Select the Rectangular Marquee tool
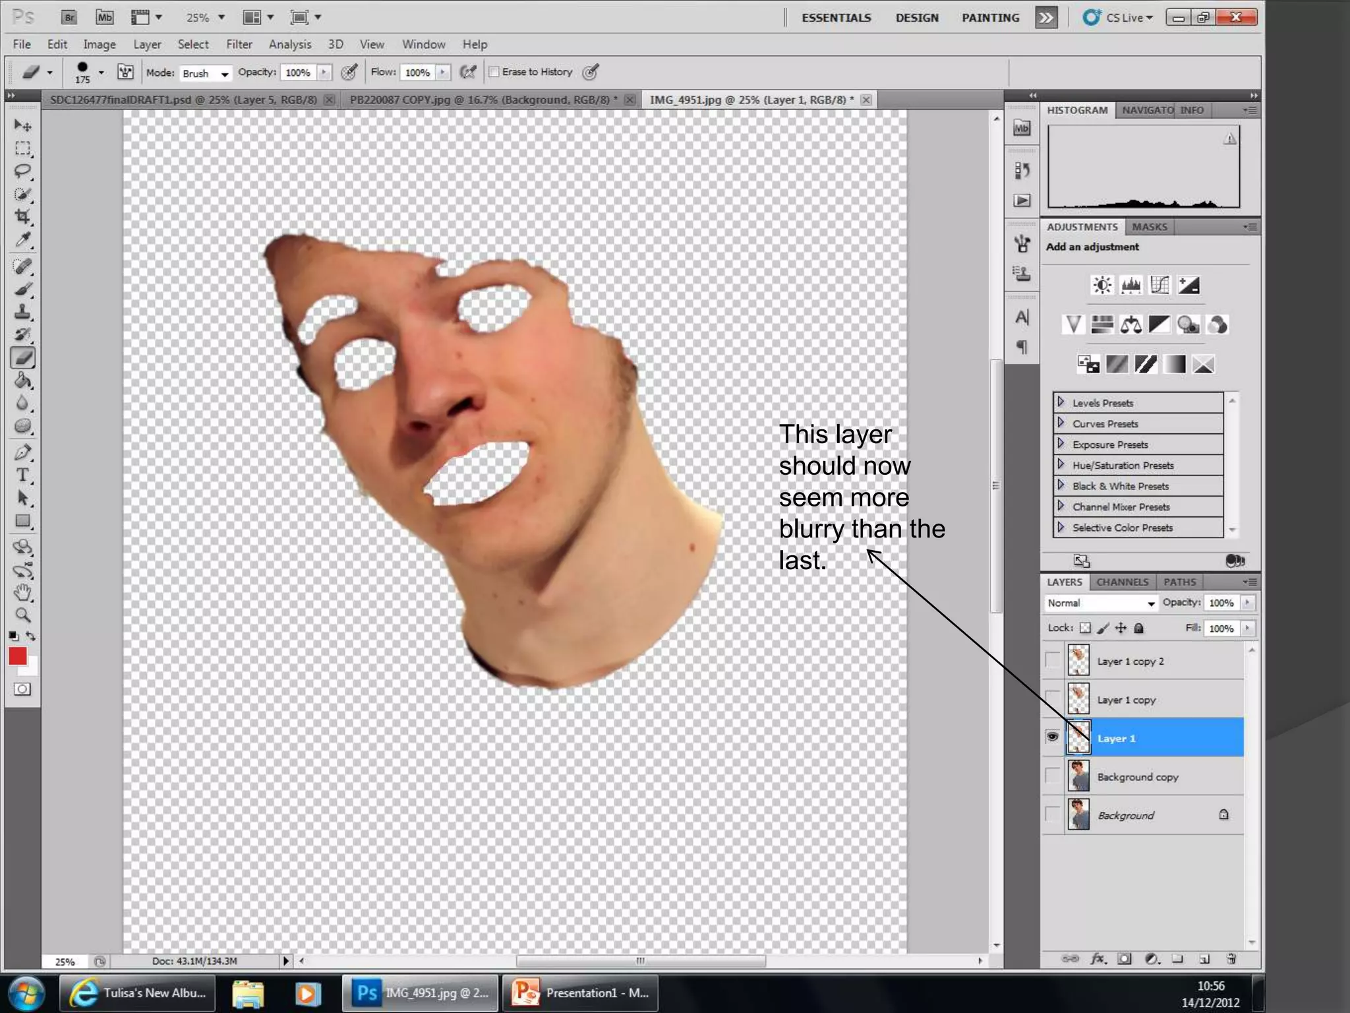The width and height of the screenshot is (1350, 1013). [22, 148]
